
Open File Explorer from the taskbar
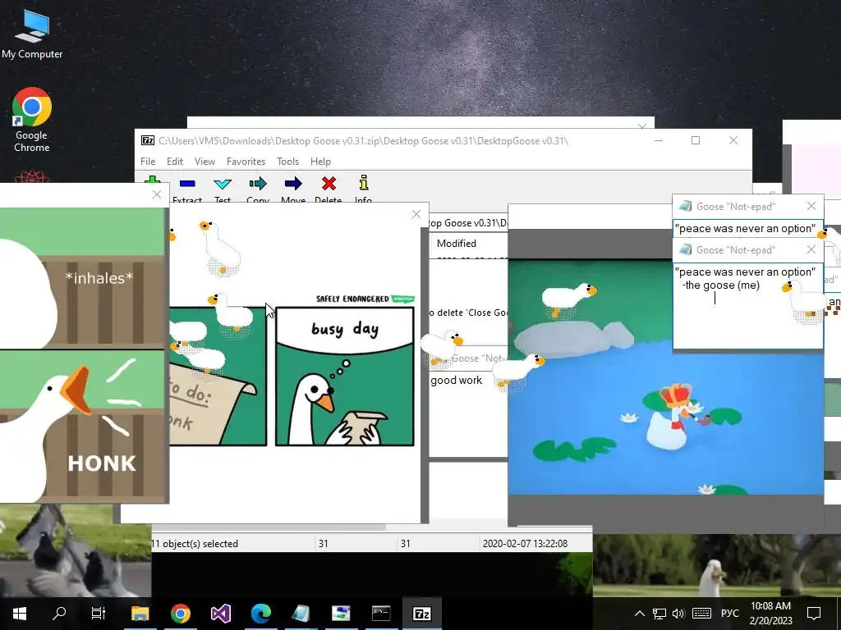tap(140, 614)
